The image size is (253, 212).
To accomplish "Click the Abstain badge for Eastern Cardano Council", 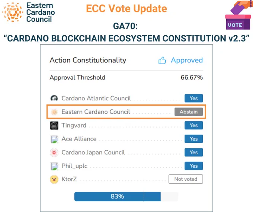I will click(x=189, y=112).
